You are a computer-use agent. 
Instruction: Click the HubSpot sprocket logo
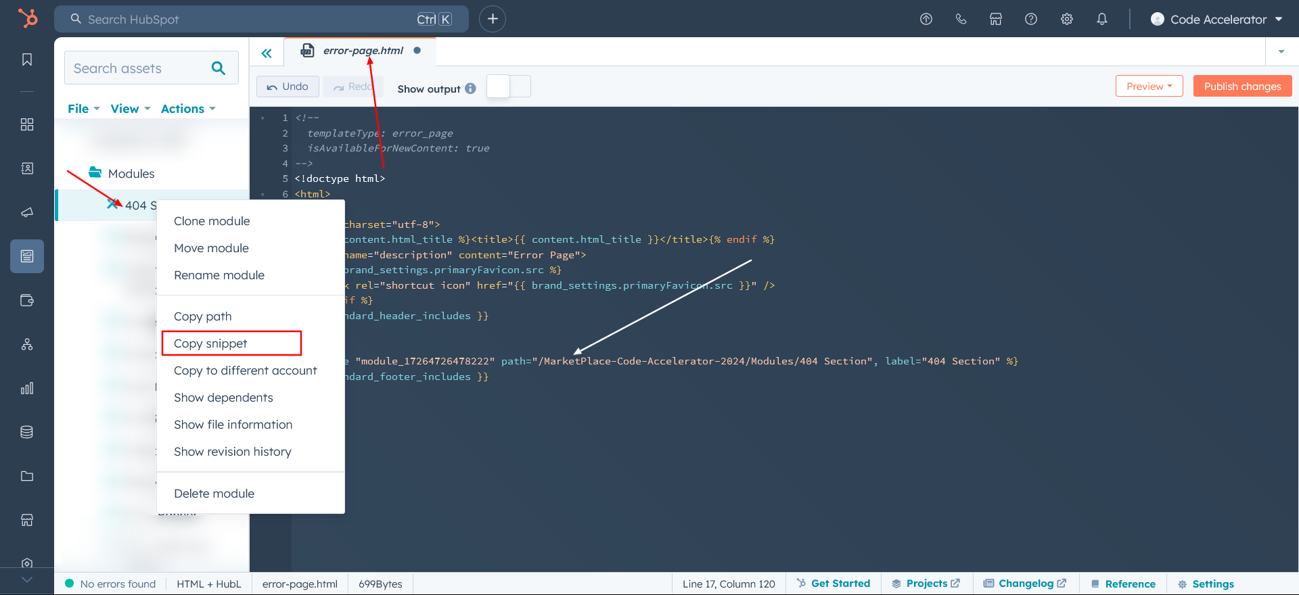click(28, 18)
